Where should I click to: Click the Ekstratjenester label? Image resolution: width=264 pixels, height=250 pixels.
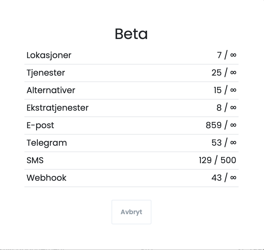click(58, 108)
